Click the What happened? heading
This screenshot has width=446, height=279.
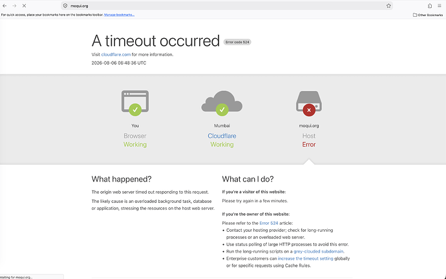click(x=122, y=179)
